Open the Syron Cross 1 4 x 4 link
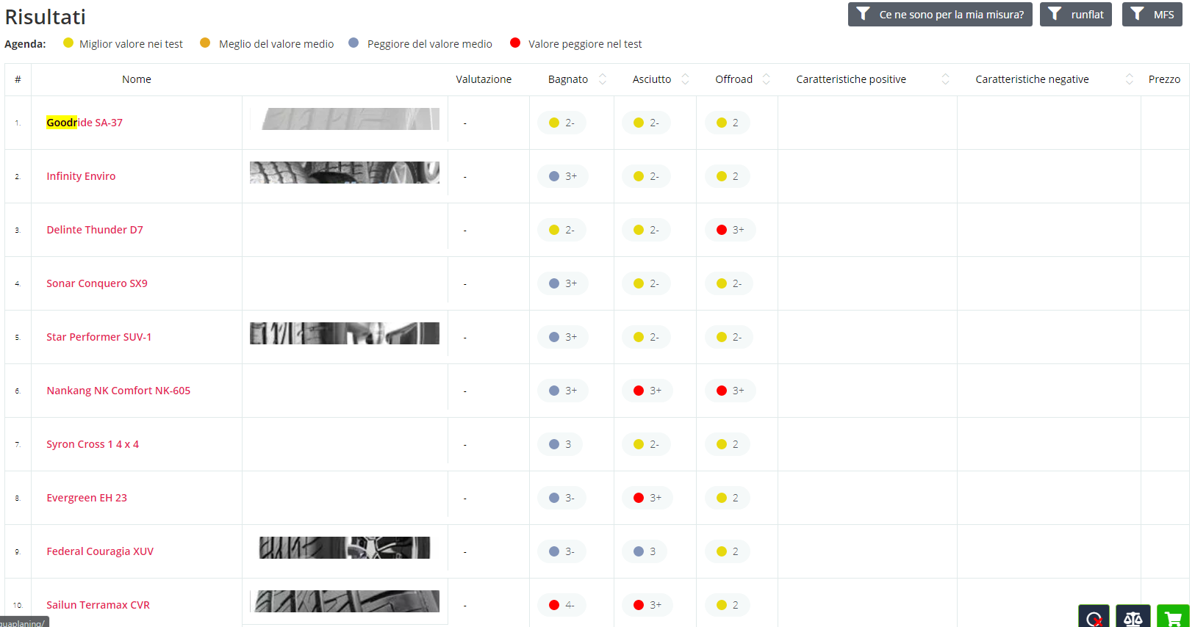 coord(93,444)
